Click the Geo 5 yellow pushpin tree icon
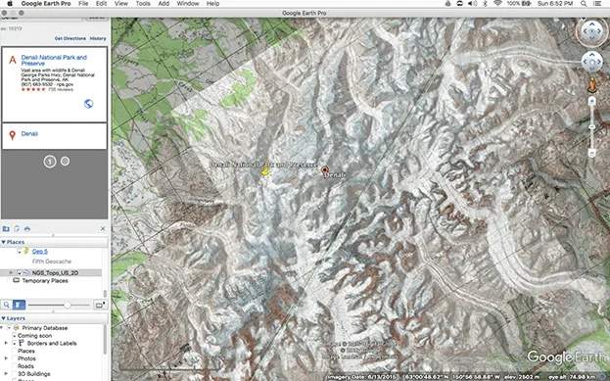 pyautogui.click(x=26, y=251)
